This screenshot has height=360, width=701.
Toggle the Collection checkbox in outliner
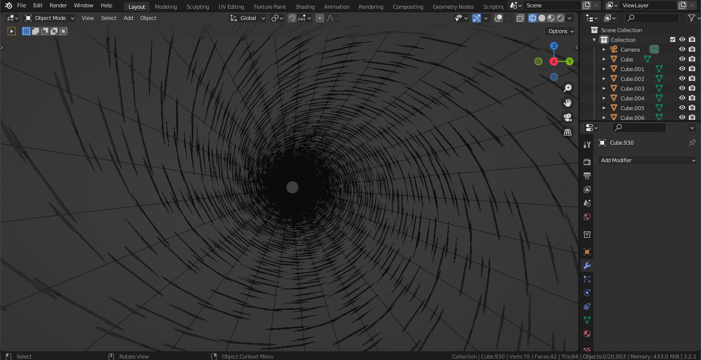[x=673, y=39]
